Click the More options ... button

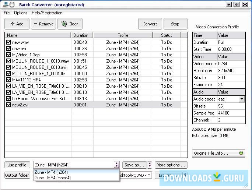point(171,165)
